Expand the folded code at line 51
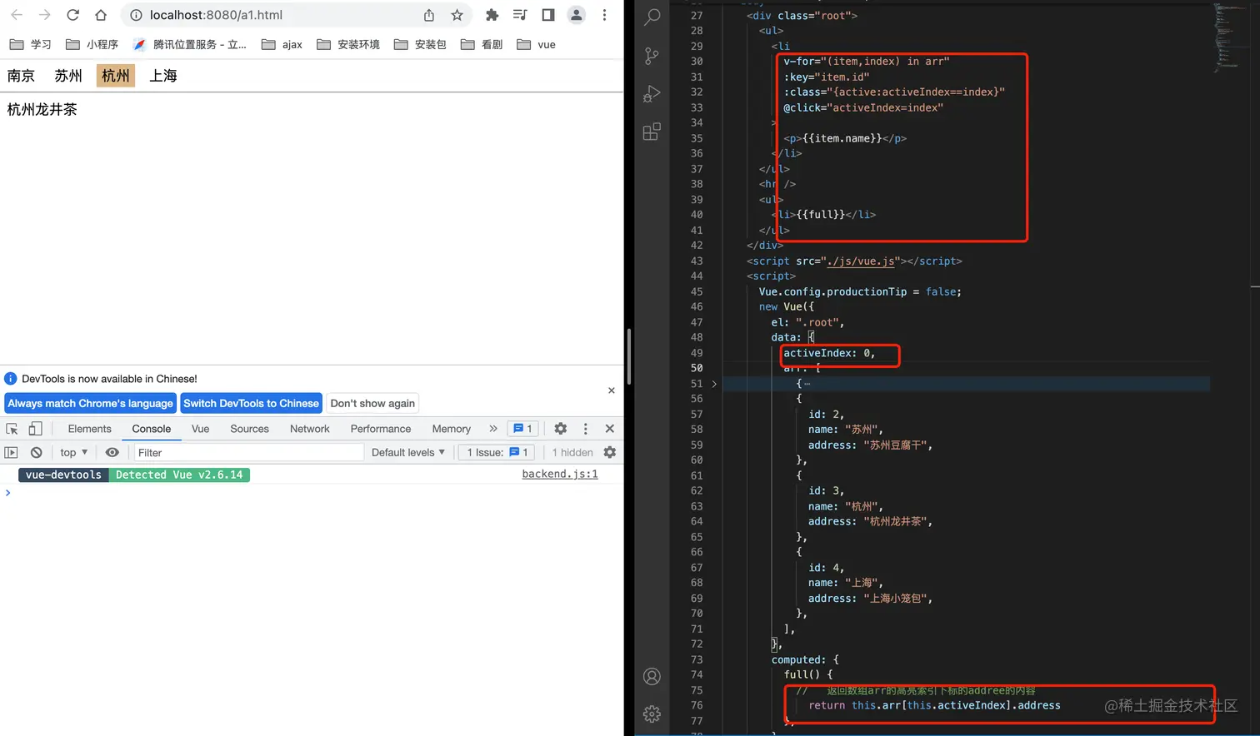Image resolution: width=1260 pixels, height=736 pixels. [x=714, y=384]
